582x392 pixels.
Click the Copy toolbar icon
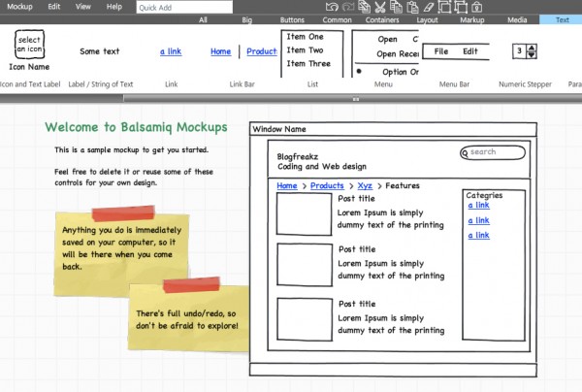tap(396, 7)
